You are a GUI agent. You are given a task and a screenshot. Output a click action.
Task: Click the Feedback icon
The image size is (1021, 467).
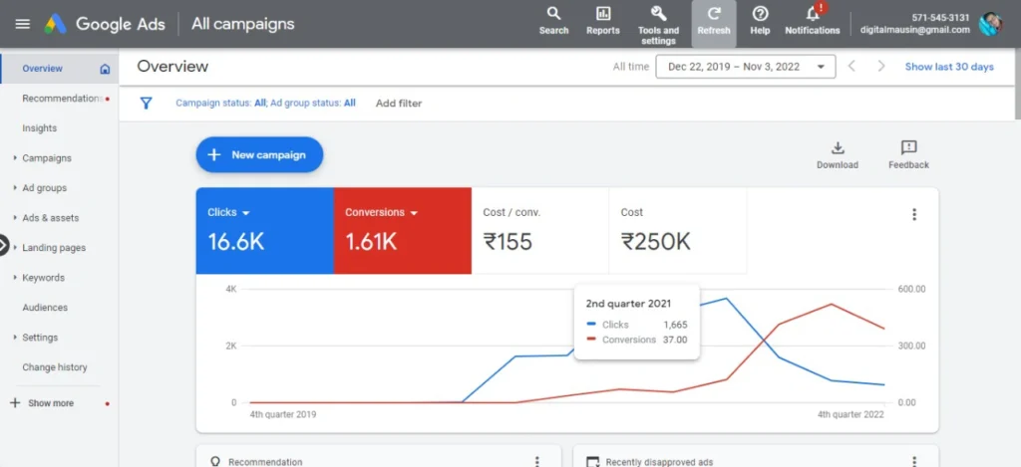point(908,148)
